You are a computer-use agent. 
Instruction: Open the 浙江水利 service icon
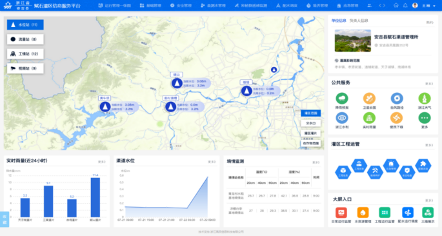342,118
